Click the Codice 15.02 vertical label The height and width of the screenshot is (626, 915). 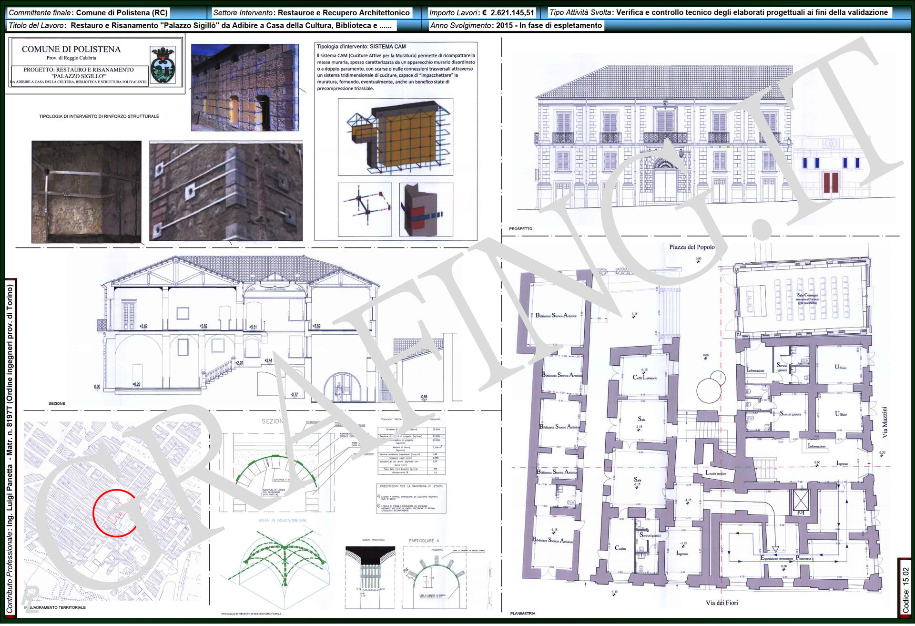906,590
